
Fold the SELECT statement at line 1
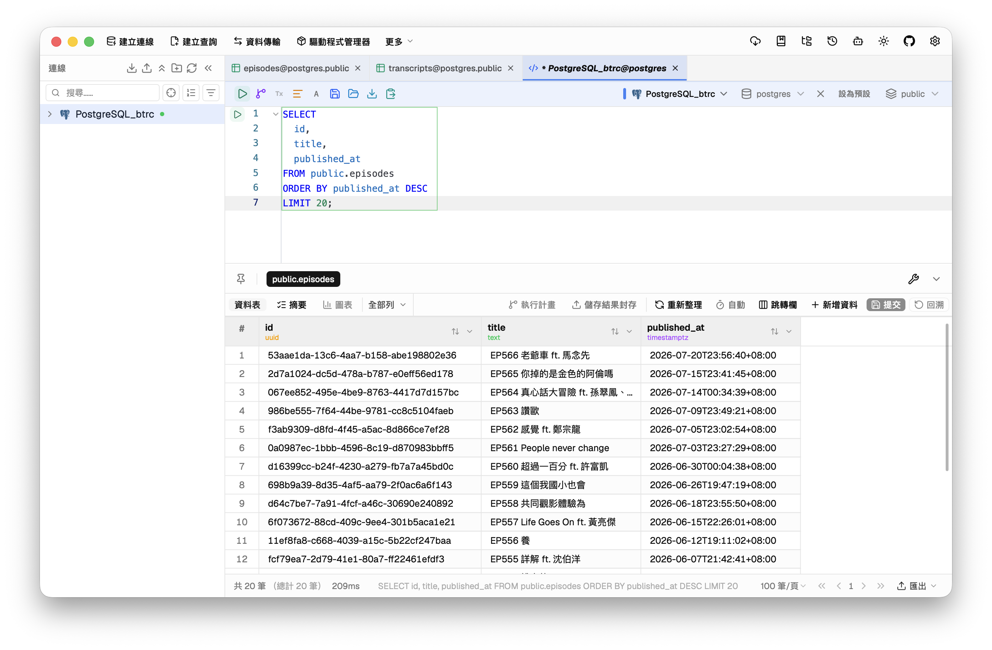click(x=275, y=114)
